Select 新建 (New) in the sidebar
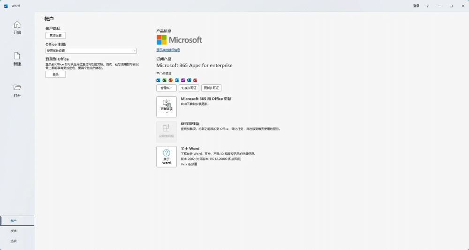This screenshot has height=250, width=469. pos(17,59)
